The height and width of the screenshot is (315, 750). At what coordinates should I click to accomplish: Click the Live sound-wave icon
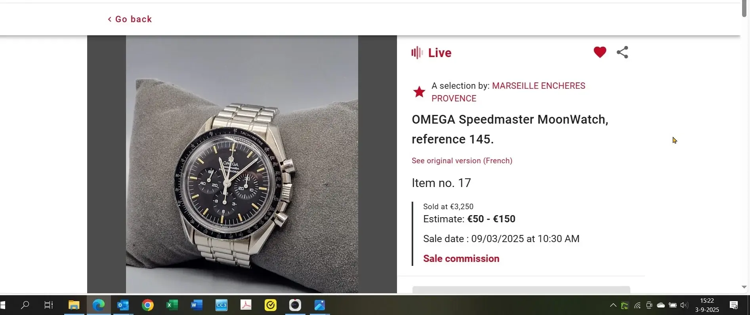coord(417,53)
